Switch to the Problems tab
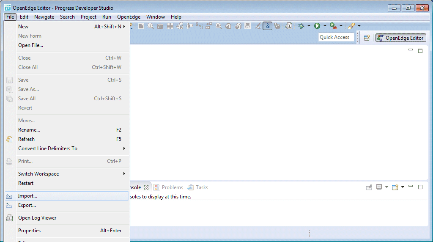 [x=168, y=187]
